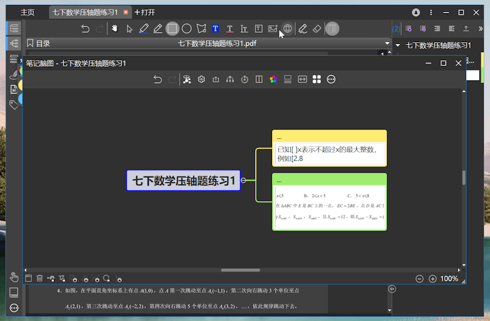
Task: Click the sidebar screen display icon
Action: (14, 293)
